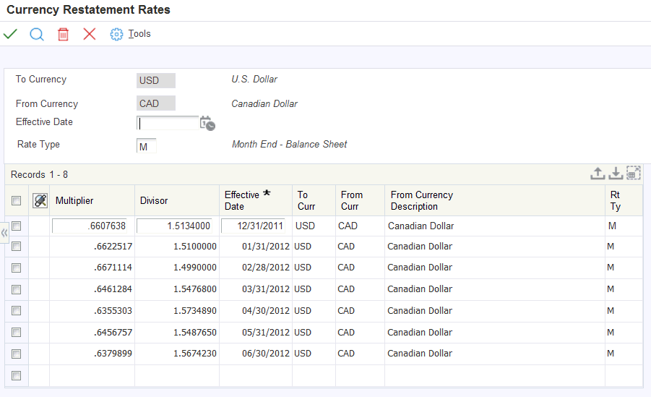Click divisor value 1.5476800
Viewport: 651px width, 397px height.
point(195,289)
